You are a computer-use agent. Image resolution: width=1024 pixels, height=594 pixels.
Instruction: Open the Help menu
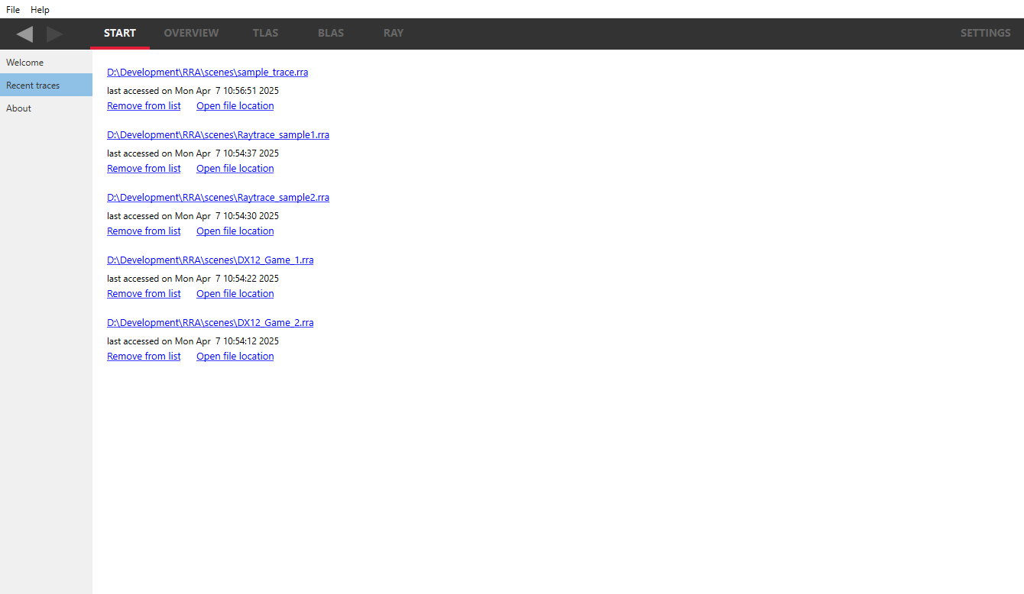coord(40,10)
